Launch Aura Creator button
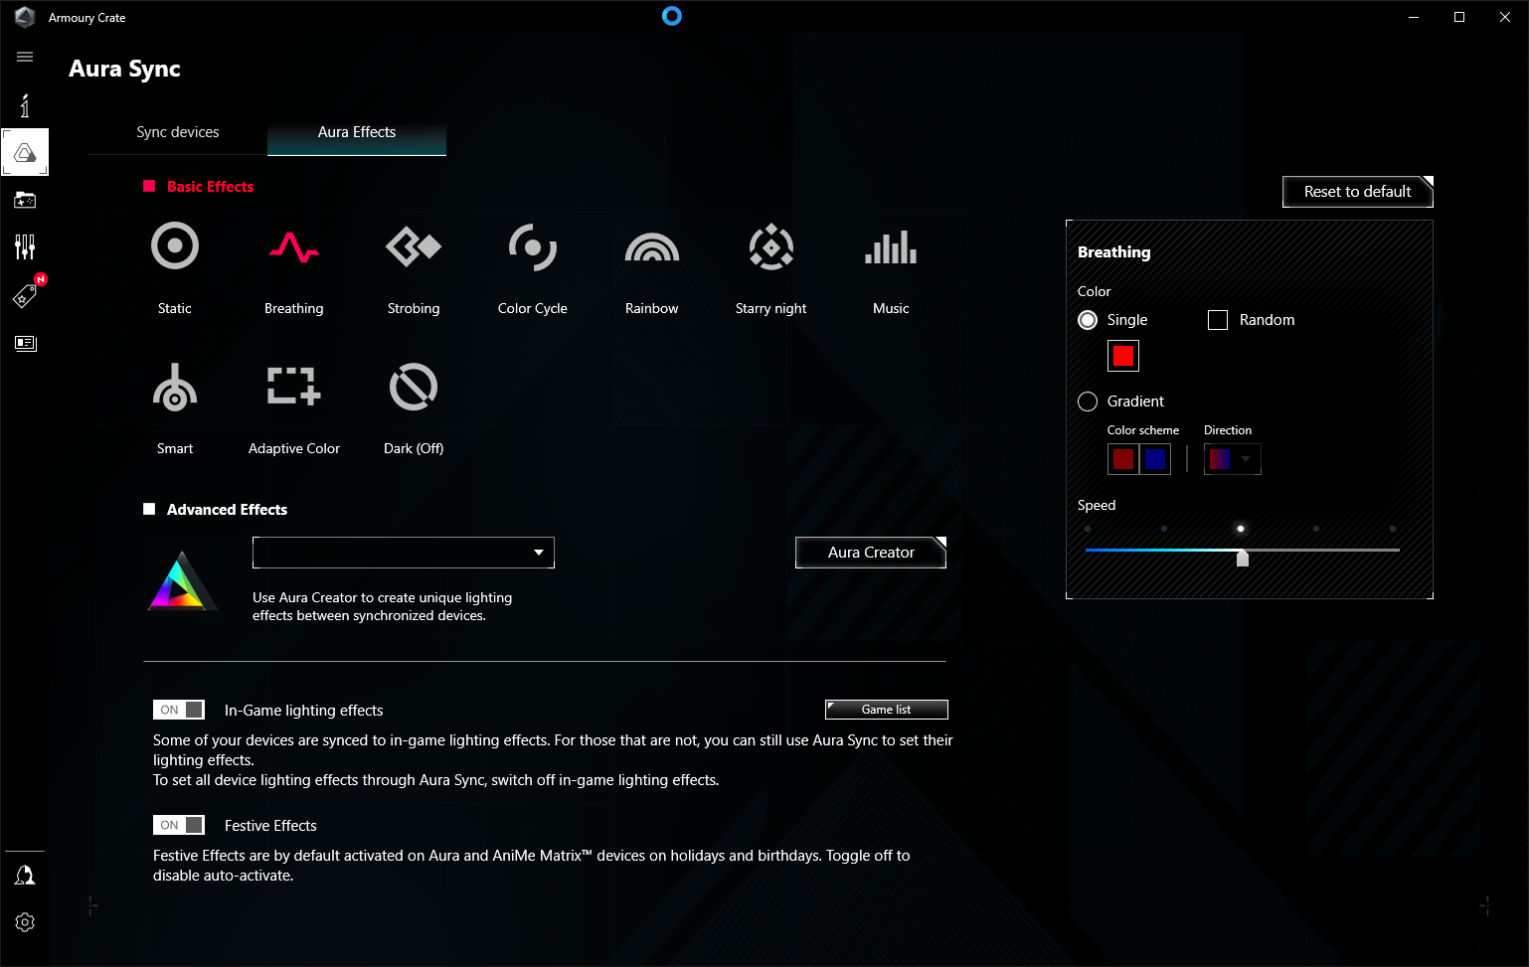Image resolution: width=1529 pixels, height=967 pixels. tap(871, 553)
